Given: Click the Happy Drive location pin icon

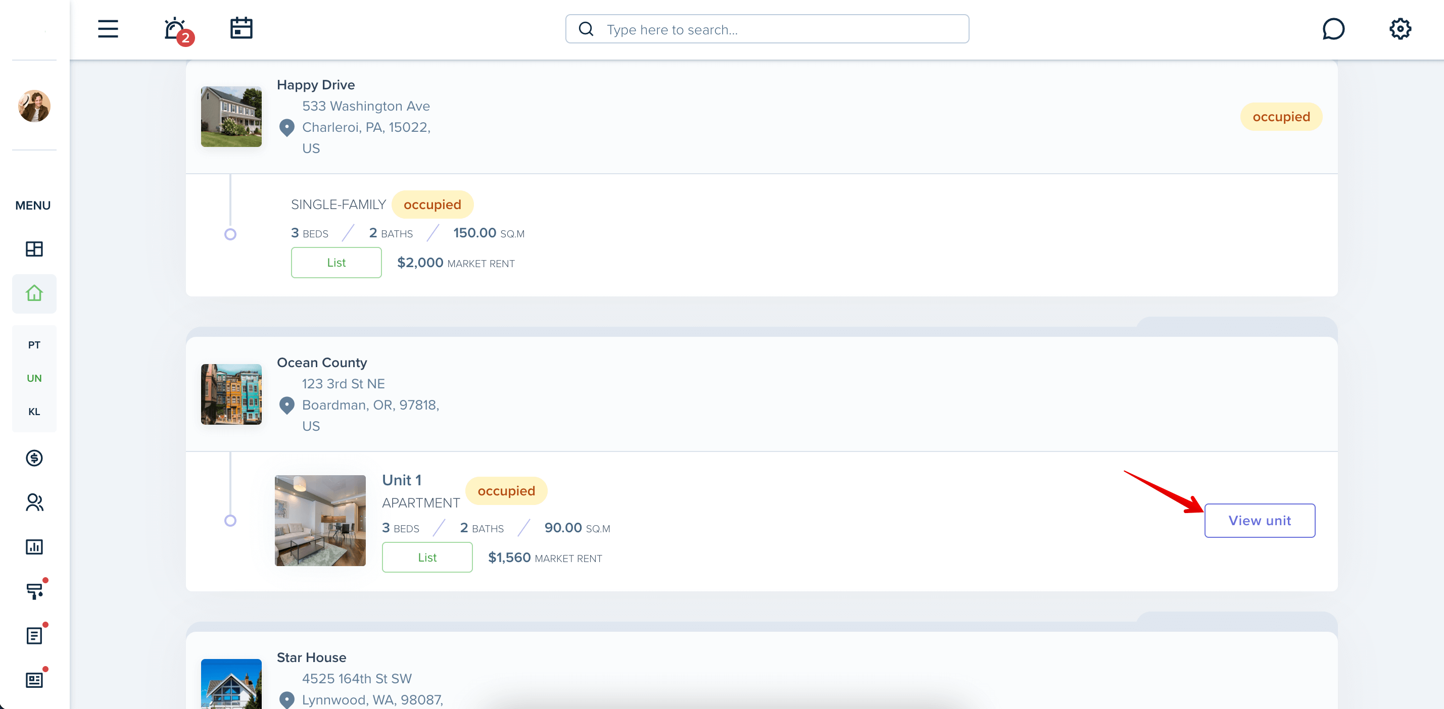Looking at the screenshot, I should (286, 128).
